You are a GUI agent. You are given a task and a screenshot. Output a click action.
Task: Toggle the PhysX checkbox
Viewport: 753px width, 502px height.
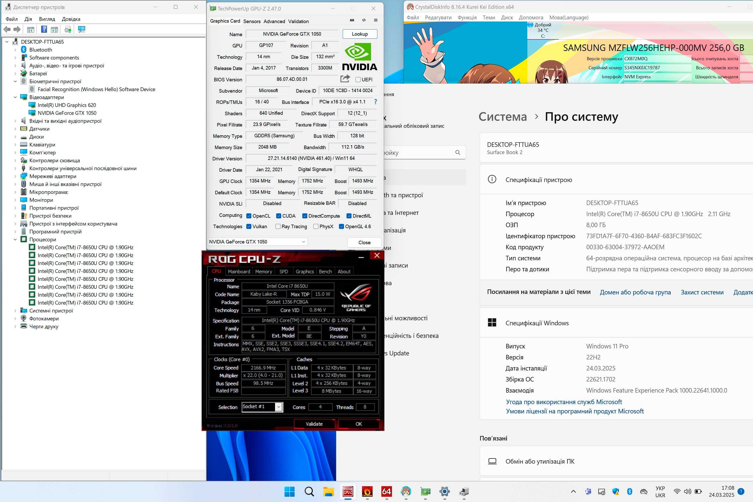coord(316,226)
